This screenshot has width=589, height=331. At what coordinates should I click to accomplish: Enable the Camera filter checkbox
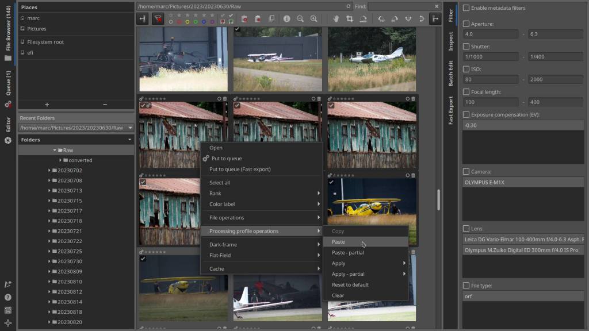(x=466, y=171)
